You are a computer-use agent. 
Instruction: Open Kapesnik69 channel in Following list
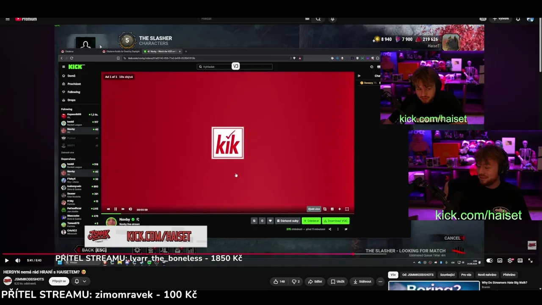click(x=80, y=115)
